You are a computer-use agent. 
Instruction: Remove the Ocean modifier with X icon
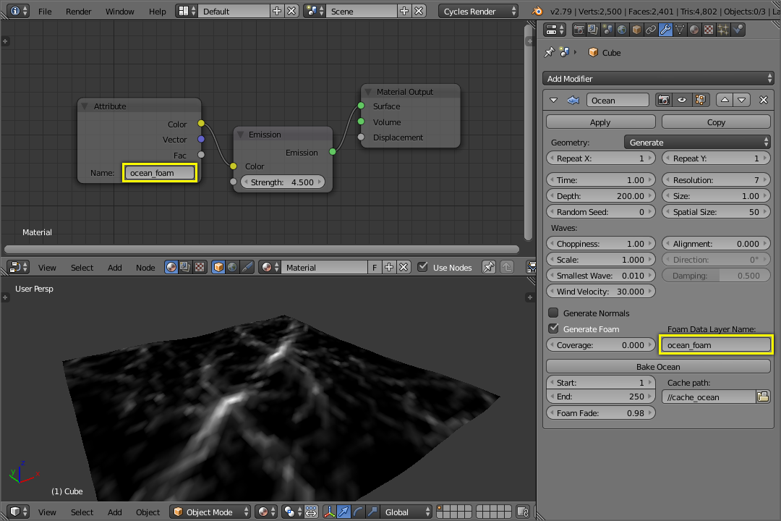[763, 101]
